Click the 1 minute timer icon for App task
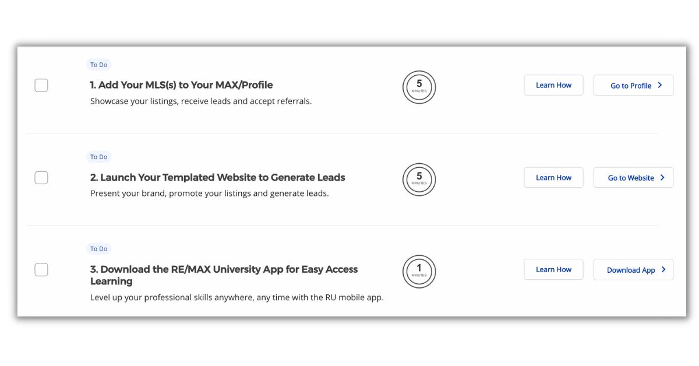The image size is (699, 366). point(419,272)
